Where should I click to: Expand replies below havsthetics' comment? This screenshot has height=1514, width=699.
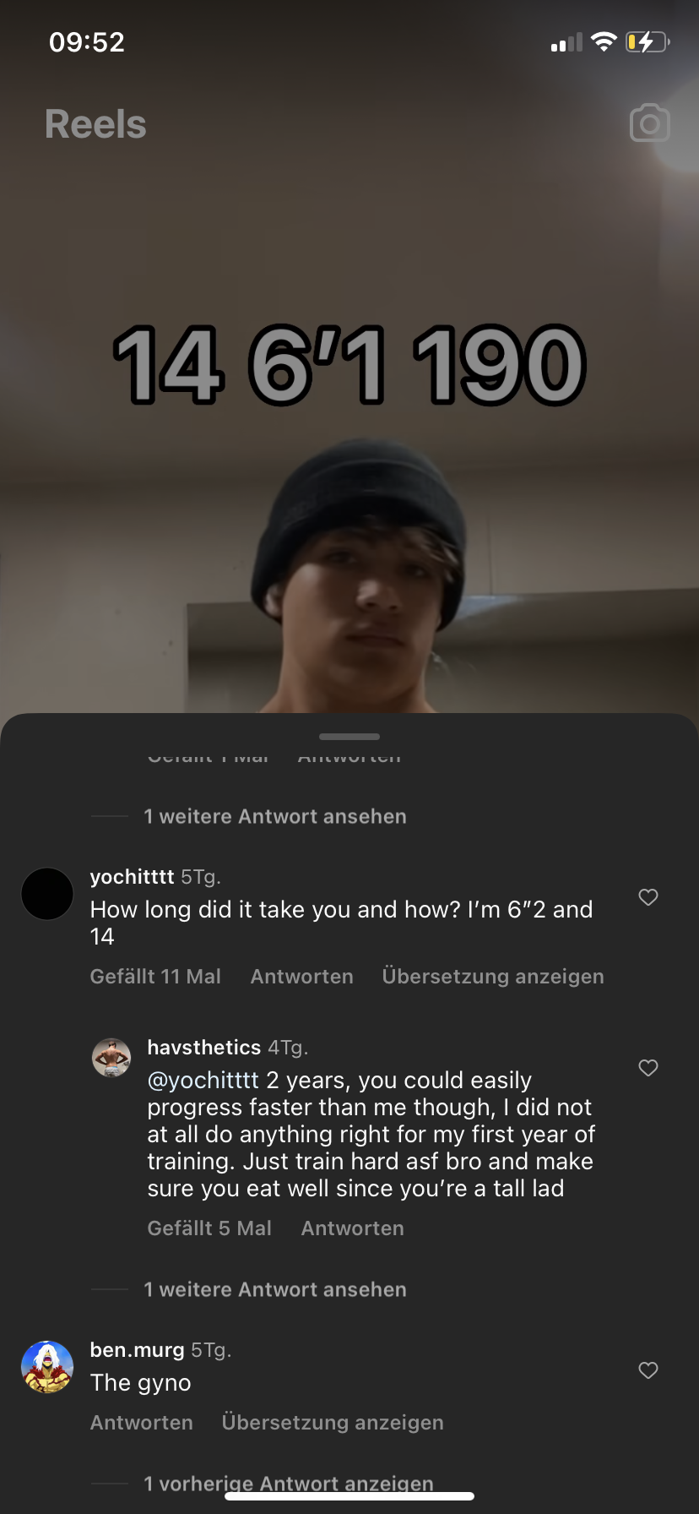click(x=275, y=1290)
